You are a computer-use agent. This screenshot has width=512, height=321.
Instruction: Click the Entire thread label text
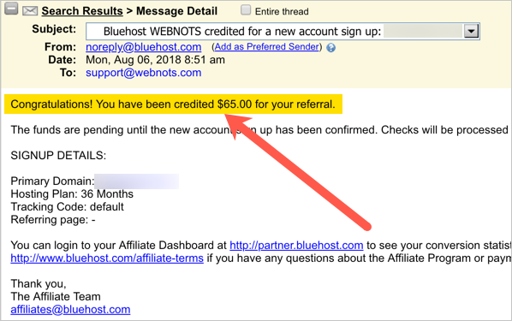282,11
